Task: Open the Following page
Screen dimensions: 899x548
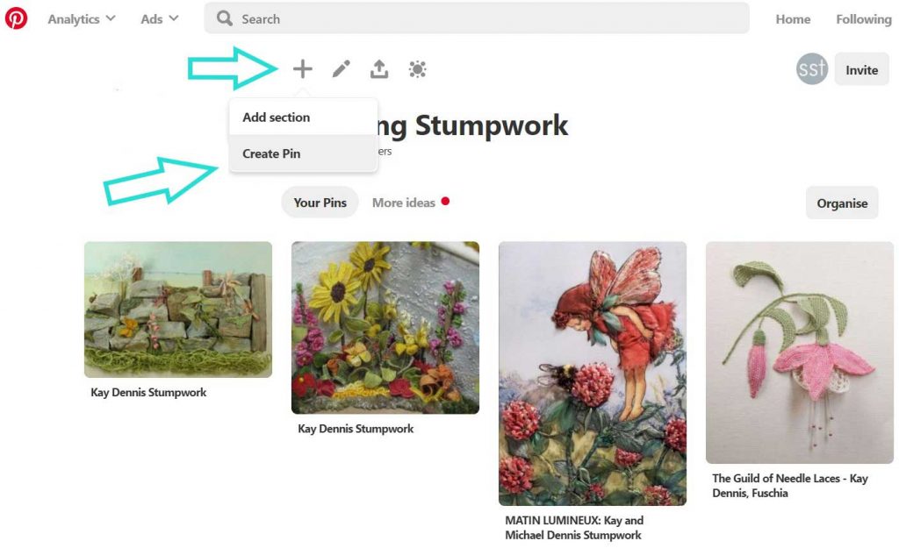Action: pos(864,19)
